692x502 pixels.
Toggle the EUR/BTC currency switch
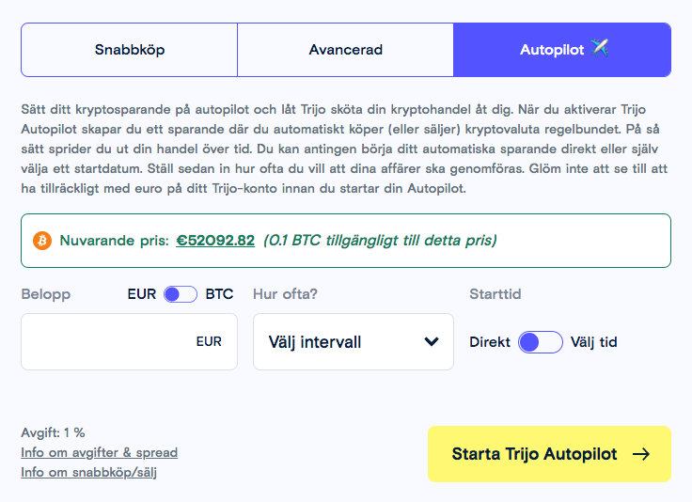click(x=181, y=294)
